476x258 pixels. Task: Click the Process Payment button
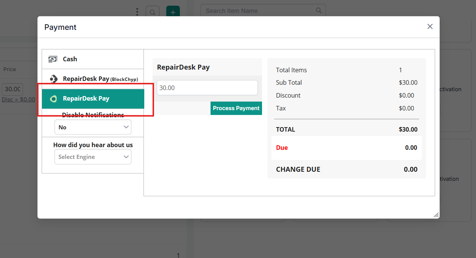[236, 108]
